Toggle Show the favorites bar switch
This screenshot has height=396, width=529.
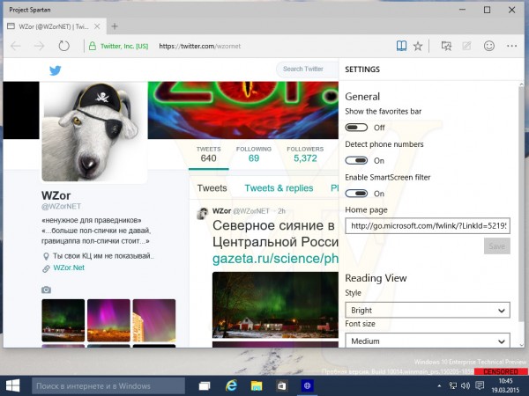[356, 128]
